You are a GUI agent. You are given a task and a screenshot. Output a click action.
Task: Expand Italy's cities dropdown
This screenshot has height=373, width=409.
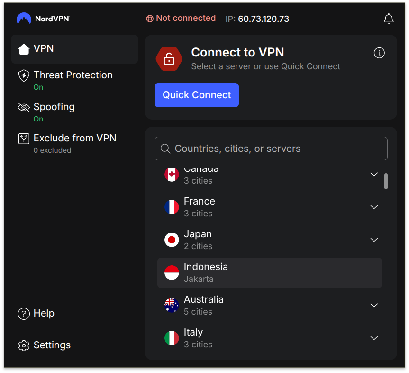tap(374, 338)
